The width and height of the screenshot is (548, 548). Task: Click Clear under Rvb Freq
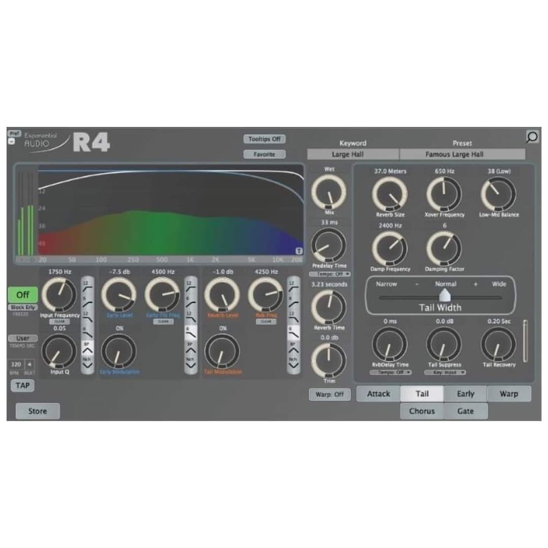266,321
